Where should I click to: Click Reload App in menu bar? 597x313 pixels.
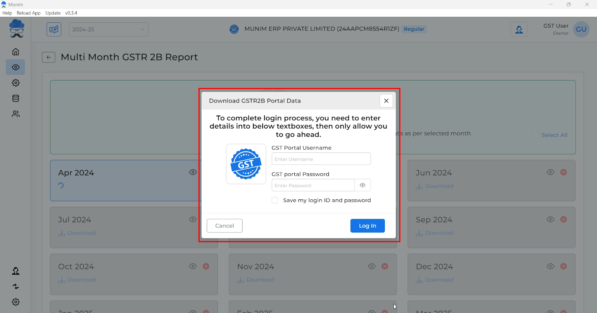pyautogui.click(x=28, y=13)
